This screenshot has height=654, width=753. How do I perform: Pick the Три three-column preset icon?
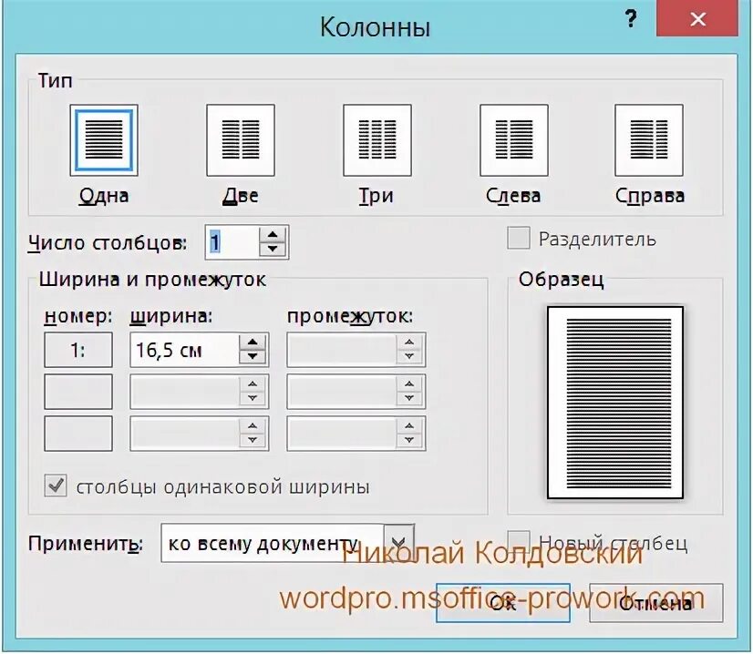click(x=377, y=140)
